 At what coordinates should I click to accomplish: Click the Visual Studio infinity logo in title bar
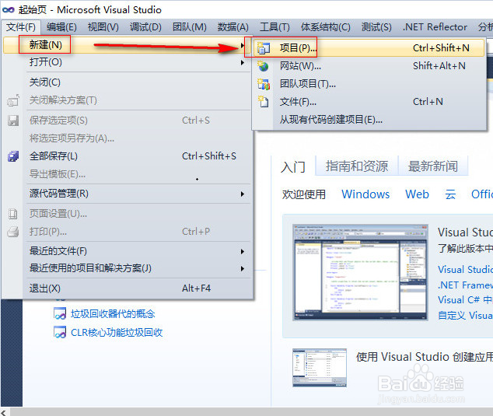pyautogui.click(x=9, y=10)
